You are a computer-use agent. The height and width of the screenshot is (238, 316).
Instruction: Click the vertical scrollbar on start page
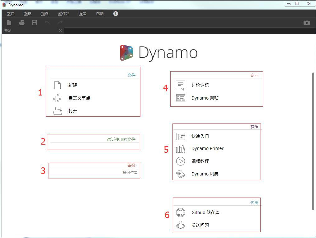[313, 141]
